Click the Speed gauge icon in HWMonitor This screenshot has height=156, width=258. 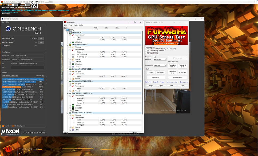(x=73, y=110)
